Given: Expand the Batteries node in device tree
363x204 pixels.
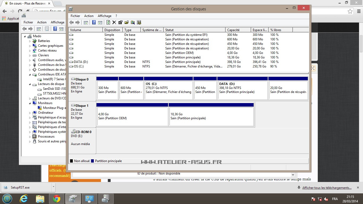Looking at the screenshot, I should 30,41.
